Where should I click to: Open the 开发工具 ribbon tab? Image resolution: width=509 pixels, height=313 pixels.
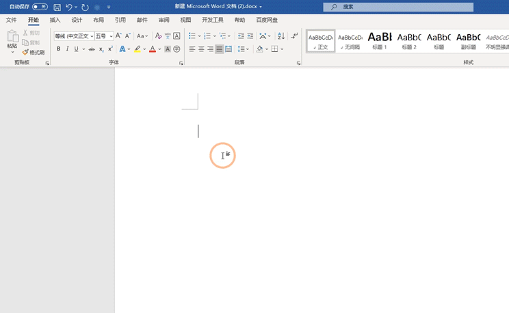click(x=213, y=20)
